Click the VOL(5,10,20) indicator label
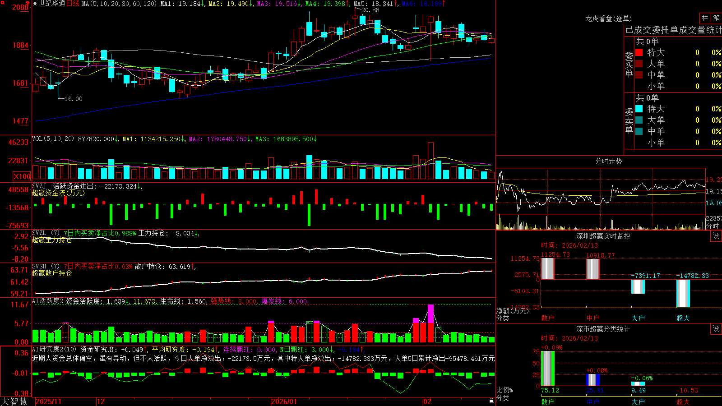This screenshot has height=406, width=722. [53, 139]
